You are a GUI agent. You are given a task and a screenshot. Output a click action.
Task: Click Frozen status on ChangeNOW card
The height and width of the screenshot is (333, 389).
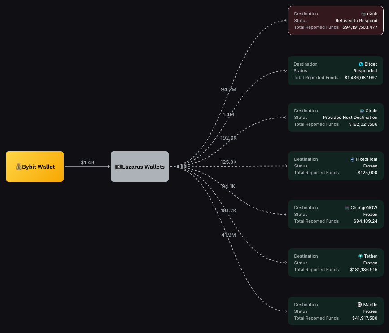pos(370,215)
